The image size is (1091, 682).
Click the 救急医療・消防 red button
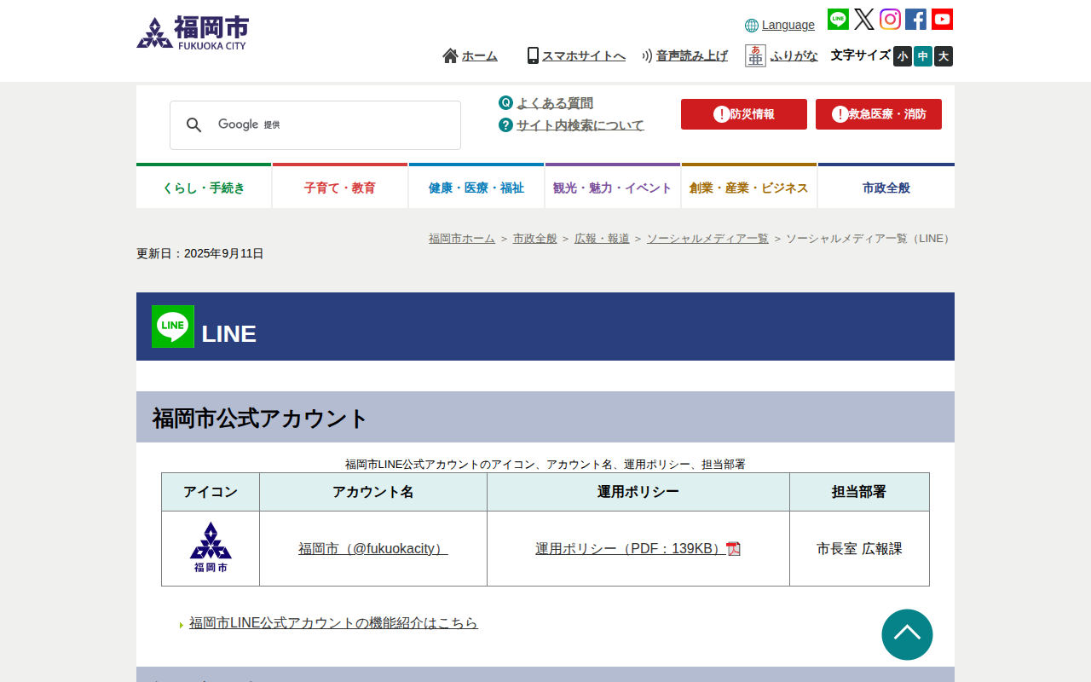pyautogui.click(x=879, y=114)
